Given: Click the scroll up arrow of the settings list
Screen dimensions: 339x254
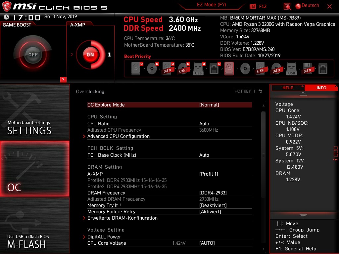Looking at the screenshot, I should pos(263,106).
